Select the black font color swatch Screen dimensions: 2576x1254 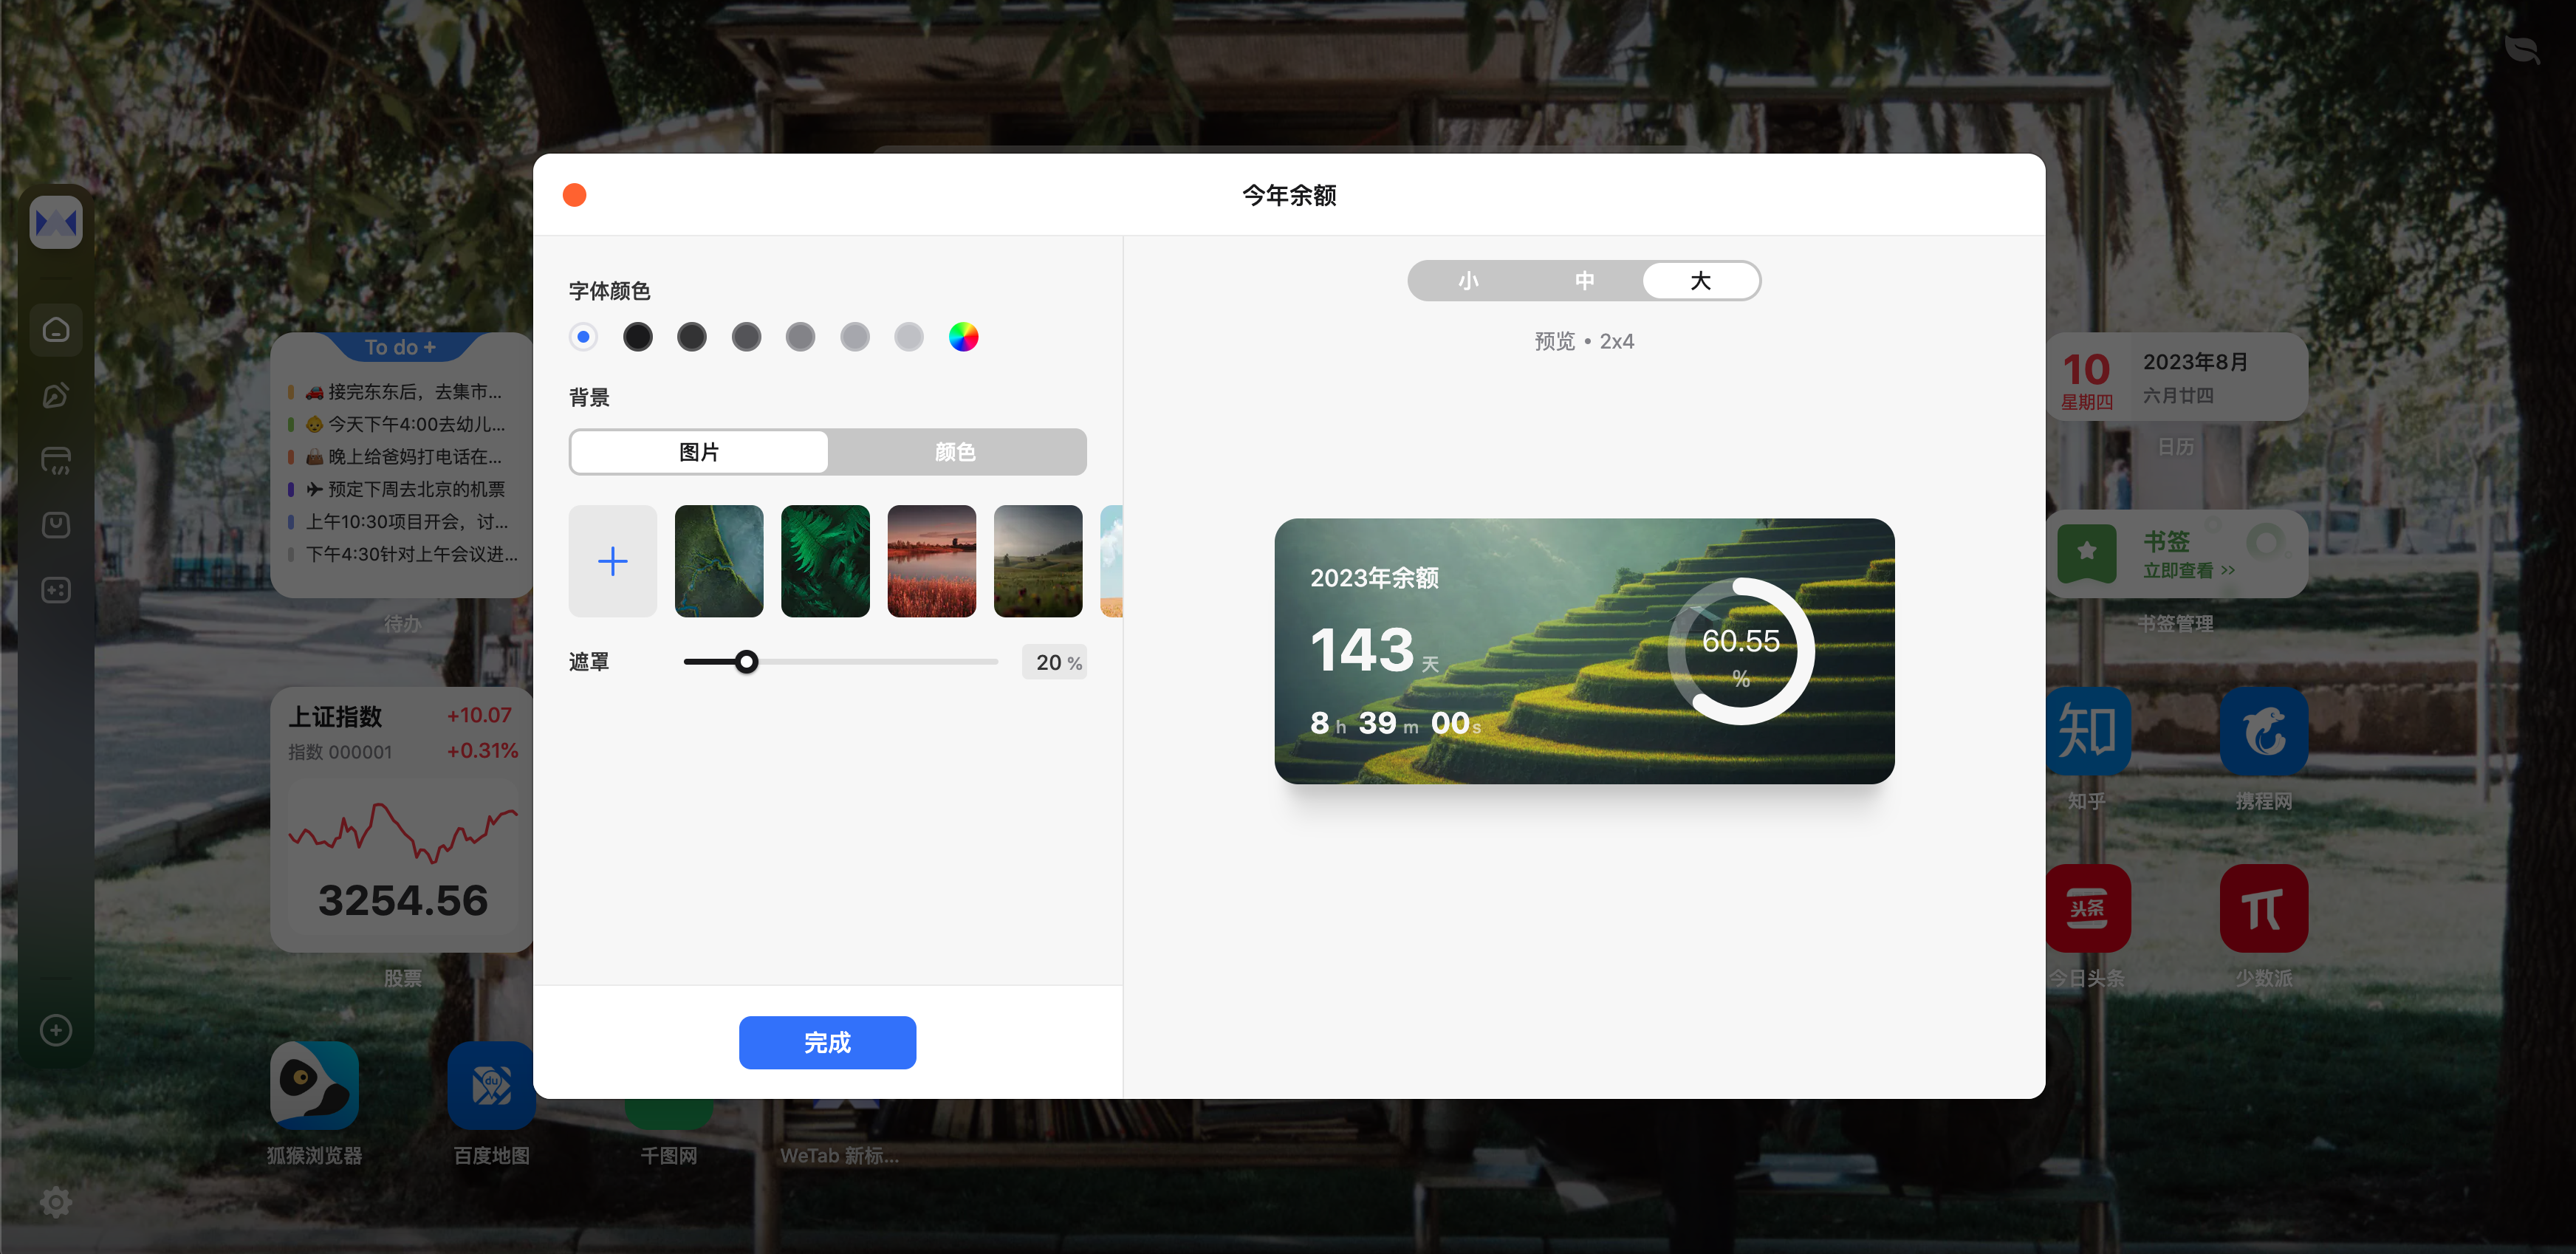(x=637, y=337)
